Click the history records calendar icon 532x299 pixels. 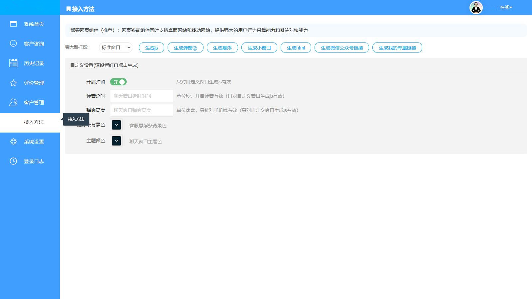(13, 63)
